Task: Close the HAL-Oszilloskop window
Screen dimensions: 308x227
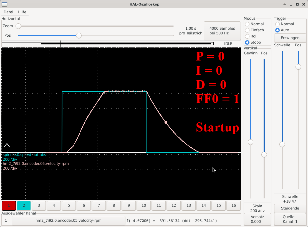Action: click(x=304, y=4)
